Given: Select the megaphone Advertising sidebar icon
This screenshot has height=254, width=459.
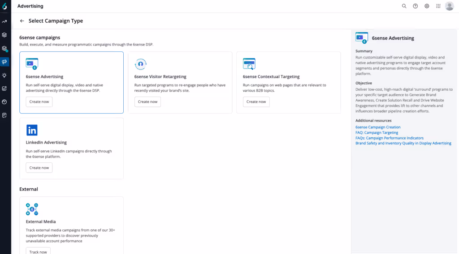Looking at the screenshot, I should tap(4, 62).
